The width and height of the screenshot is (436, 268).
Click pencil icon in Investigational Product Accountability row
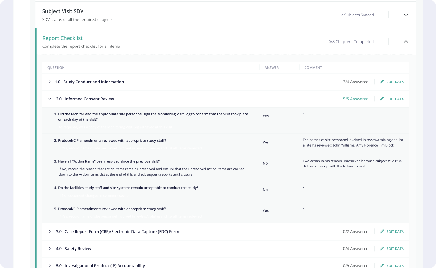[382, 265]
